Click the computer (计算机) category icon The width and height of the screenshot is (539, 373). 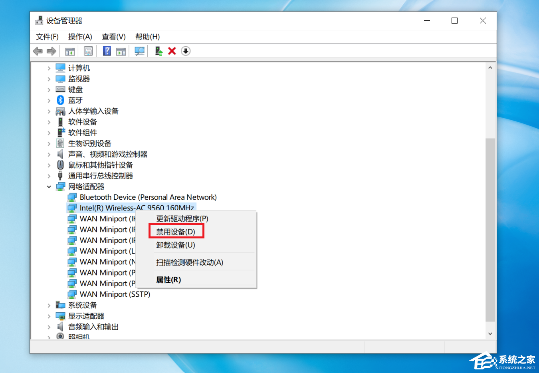tap(60, 68)
